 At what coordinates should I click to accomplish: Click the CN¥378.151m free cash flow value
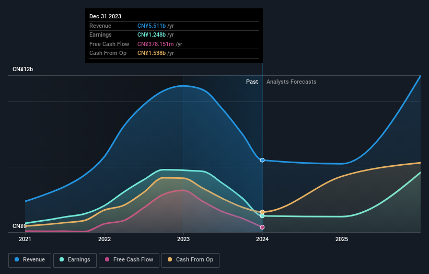(x=156, y=44)
